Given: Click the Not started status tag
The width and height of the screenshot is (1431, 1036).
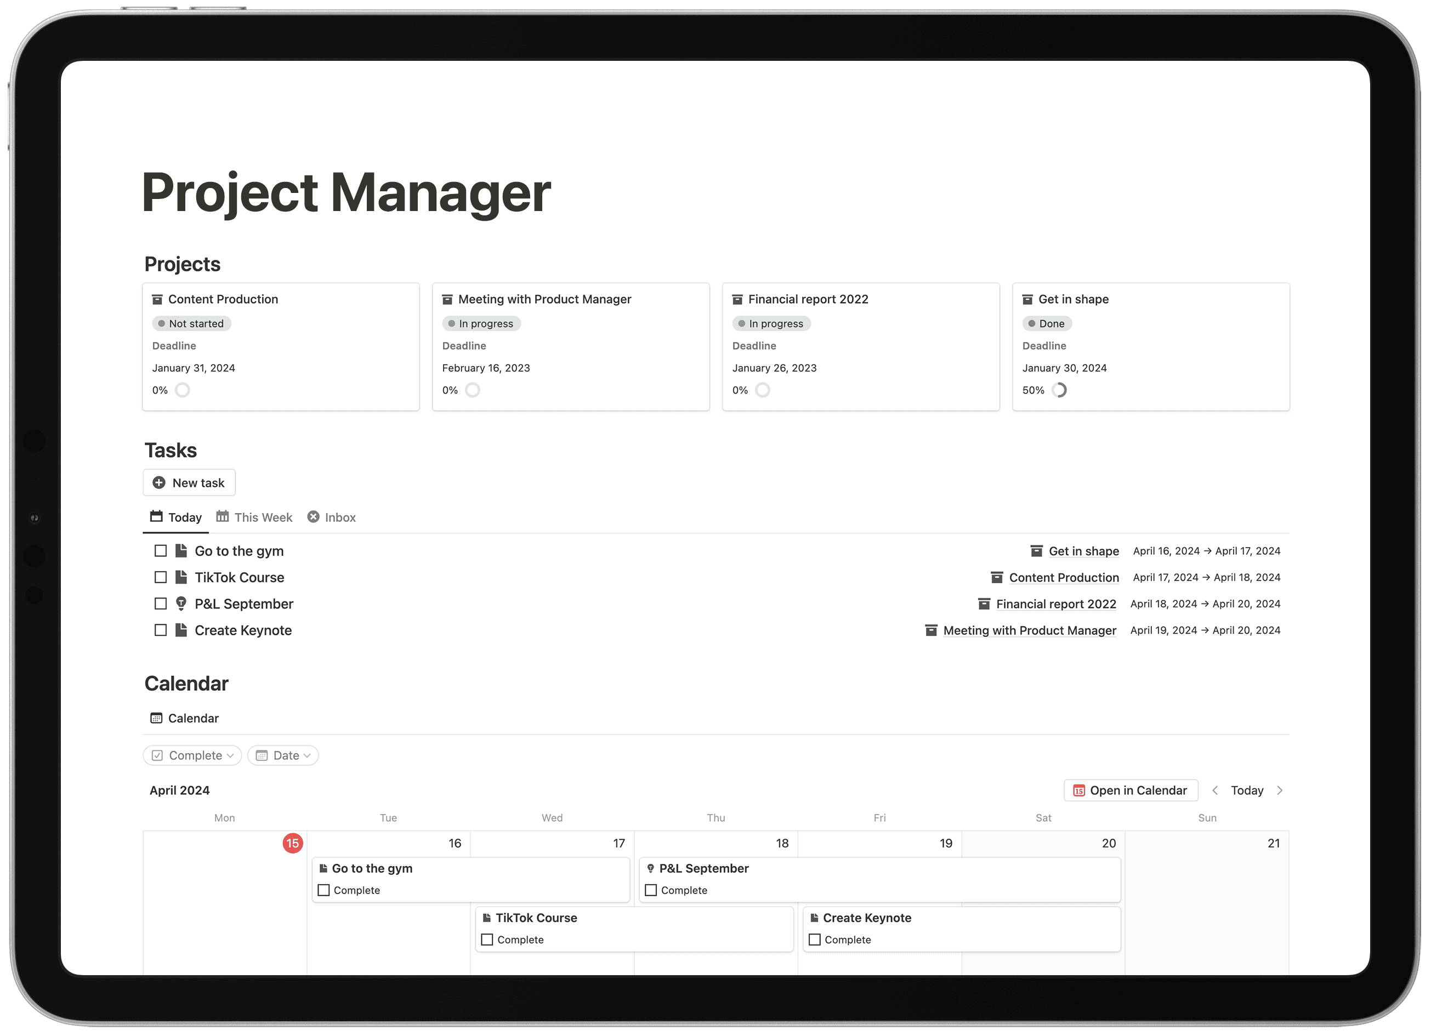Looking at the screenshot, I should click(x=192, y=323).
